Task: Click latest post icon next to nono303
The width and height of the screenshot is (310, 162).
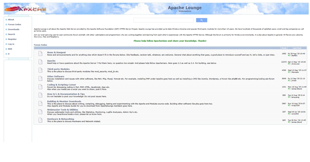Action: tap(289, 114)
